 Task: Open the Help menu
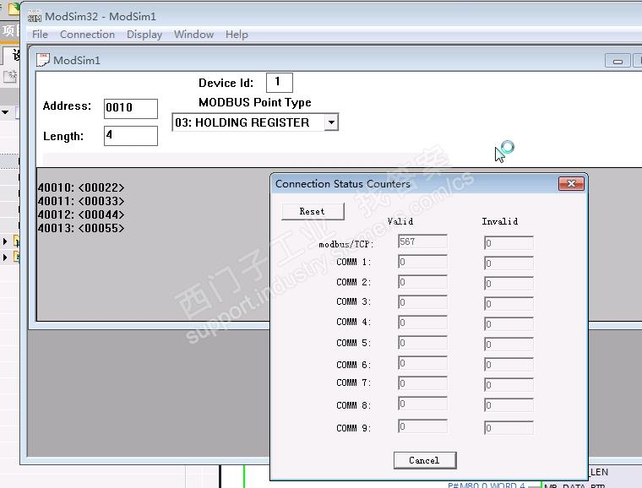pos(237,35)
